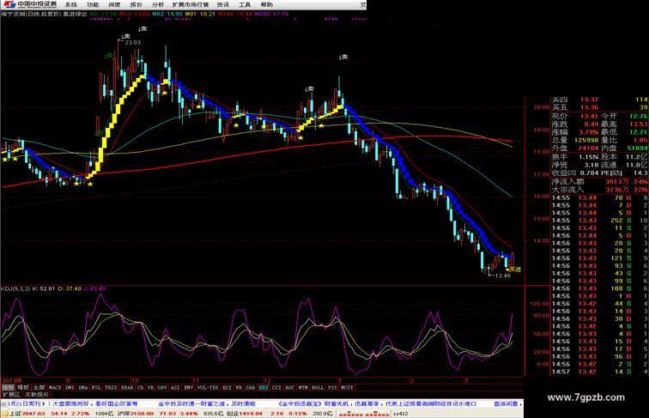Viewport: 649px width, 418px height.
Task: Switch to PSY indicator
Action: click(332, 388)
